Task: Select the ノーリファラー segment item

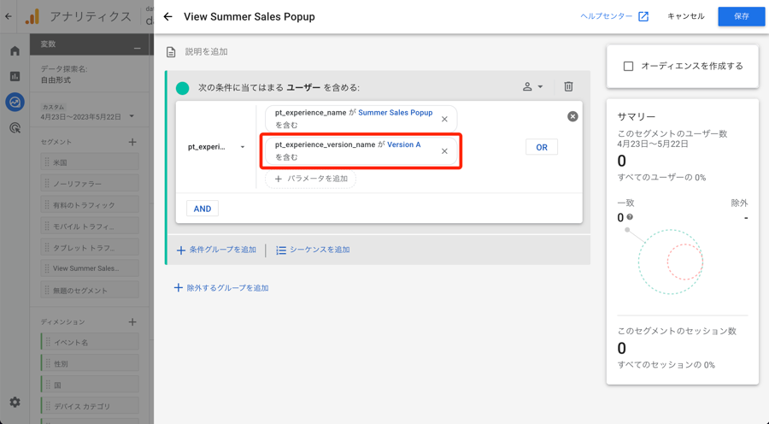Action: tap(90, 184)
